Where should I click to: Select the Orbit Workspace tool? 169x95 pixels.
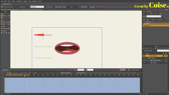(x=9, y=33)
